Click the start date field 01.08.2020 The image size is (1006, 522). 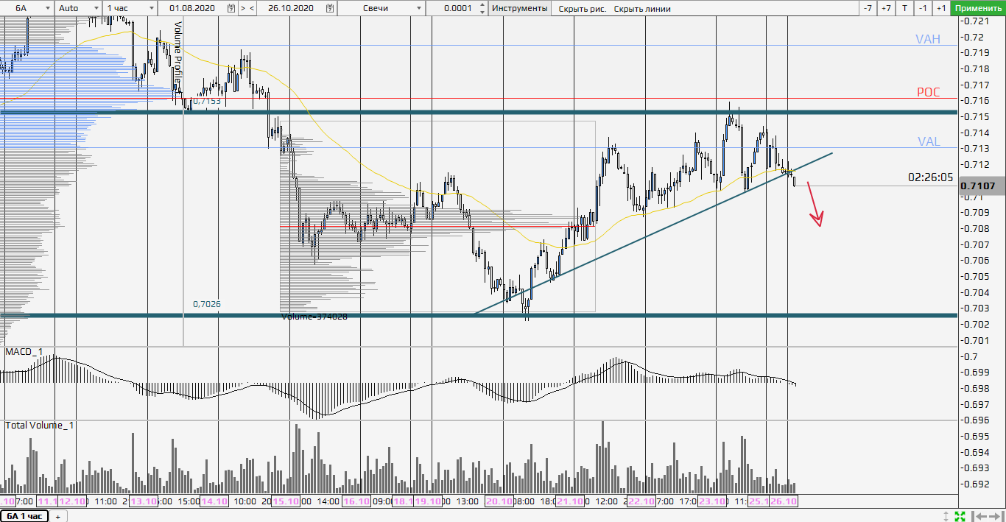(194, 8)
